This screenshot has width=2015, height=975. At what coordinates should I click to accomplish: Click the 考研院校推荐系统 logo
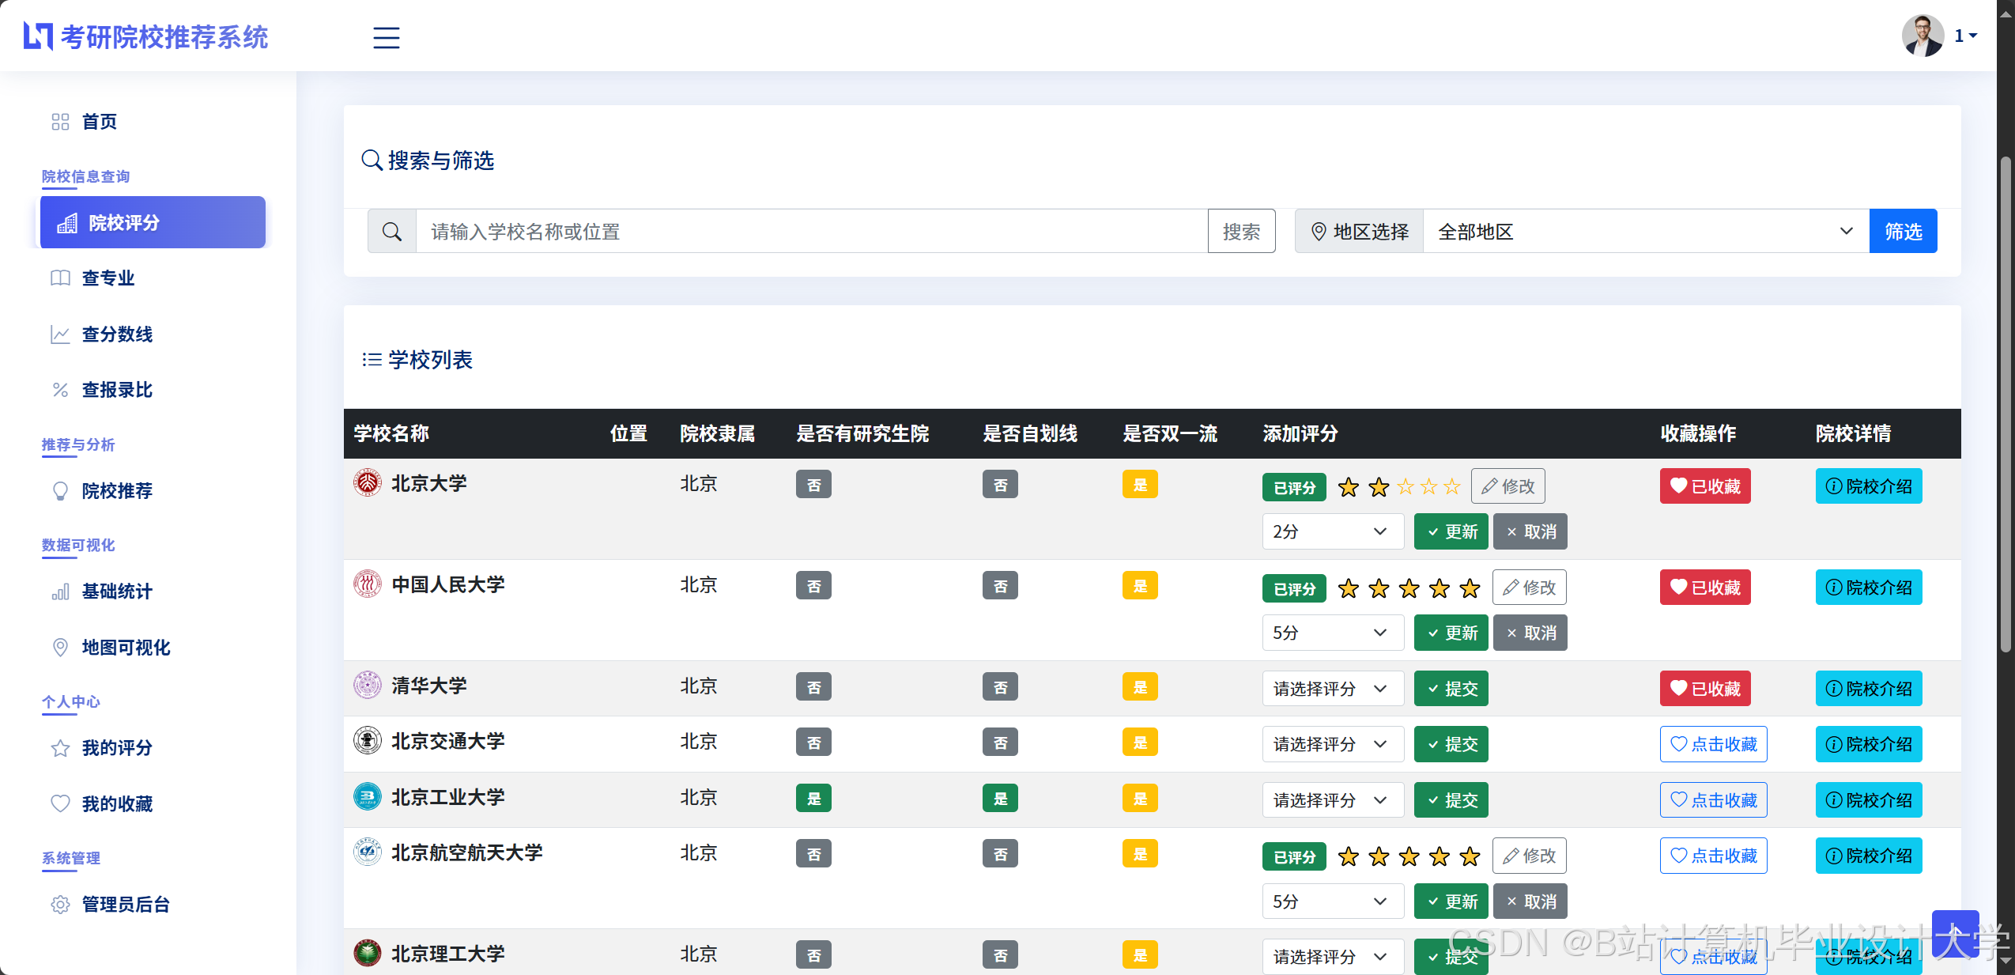tap(146, 36)
